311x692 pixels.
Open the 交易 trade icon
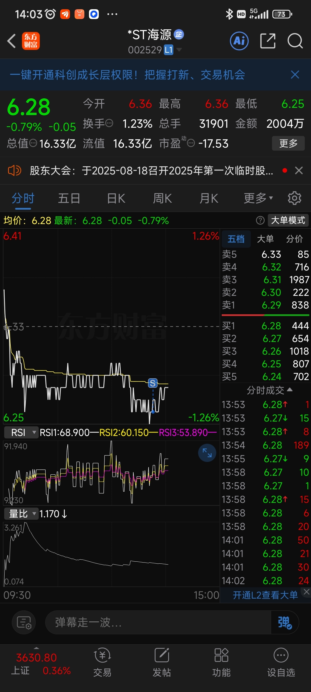102,663
